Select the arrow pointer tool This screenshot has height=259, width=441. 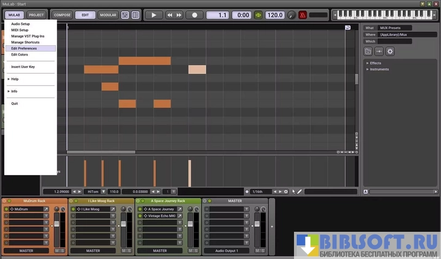tap(293, 192)
